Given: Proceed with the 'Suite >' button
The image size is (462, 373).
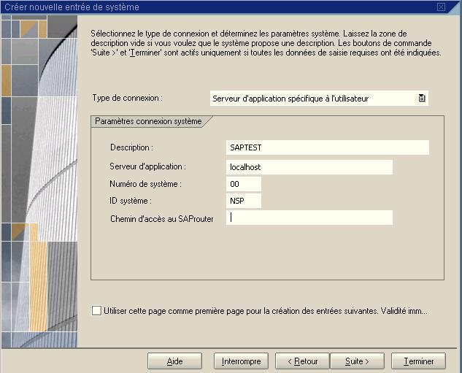Looking at the screenshot, I should click(357, 361).
